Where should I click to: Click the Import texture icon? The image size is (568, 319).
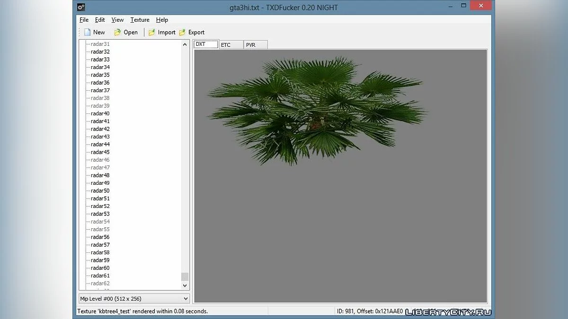(151, 32)
